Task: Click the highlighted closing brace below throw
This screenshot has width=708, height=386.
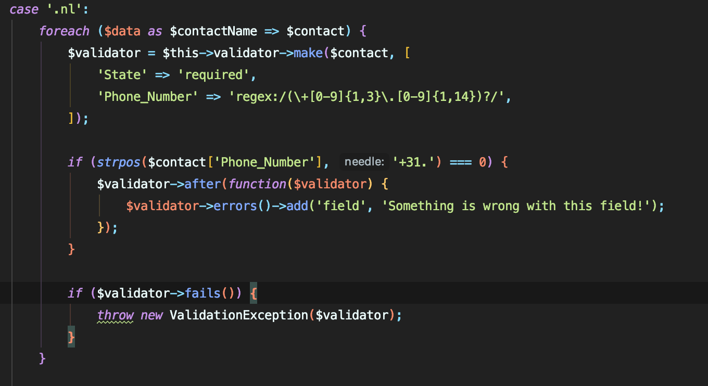Action: 71,337
